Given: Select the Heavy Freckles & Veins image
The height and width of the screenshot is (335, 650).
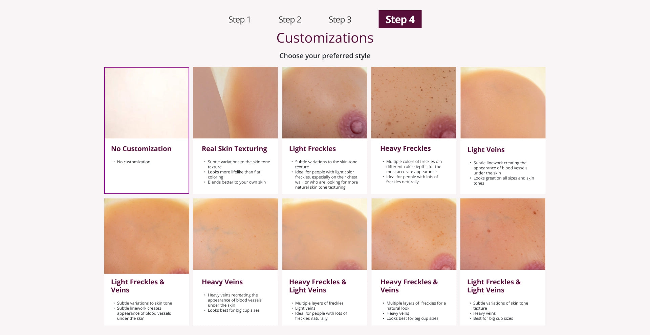Looking at the screenshot, I should [x=414, y=234].
